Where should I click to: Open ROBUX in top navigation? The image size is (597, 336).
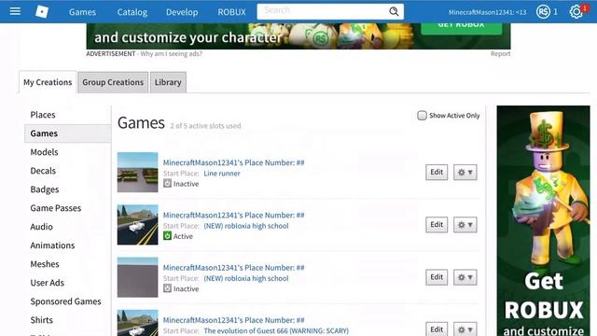[x=232, y=12]
